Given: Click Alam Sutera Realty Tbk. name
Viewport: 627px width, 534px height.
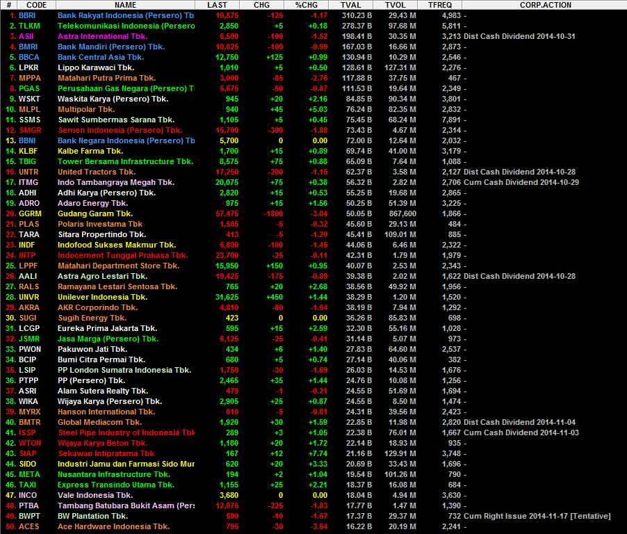Looking at the screenshot, I should coord(103,391).
